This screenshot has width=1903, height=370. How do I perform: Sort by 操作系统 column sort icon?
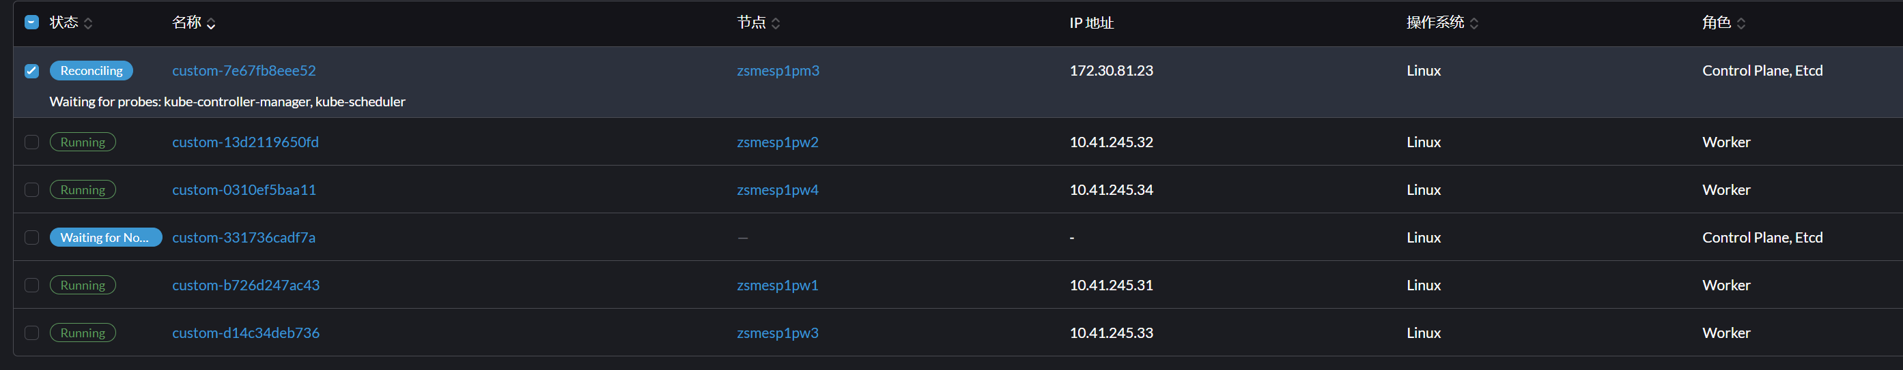1474,24
